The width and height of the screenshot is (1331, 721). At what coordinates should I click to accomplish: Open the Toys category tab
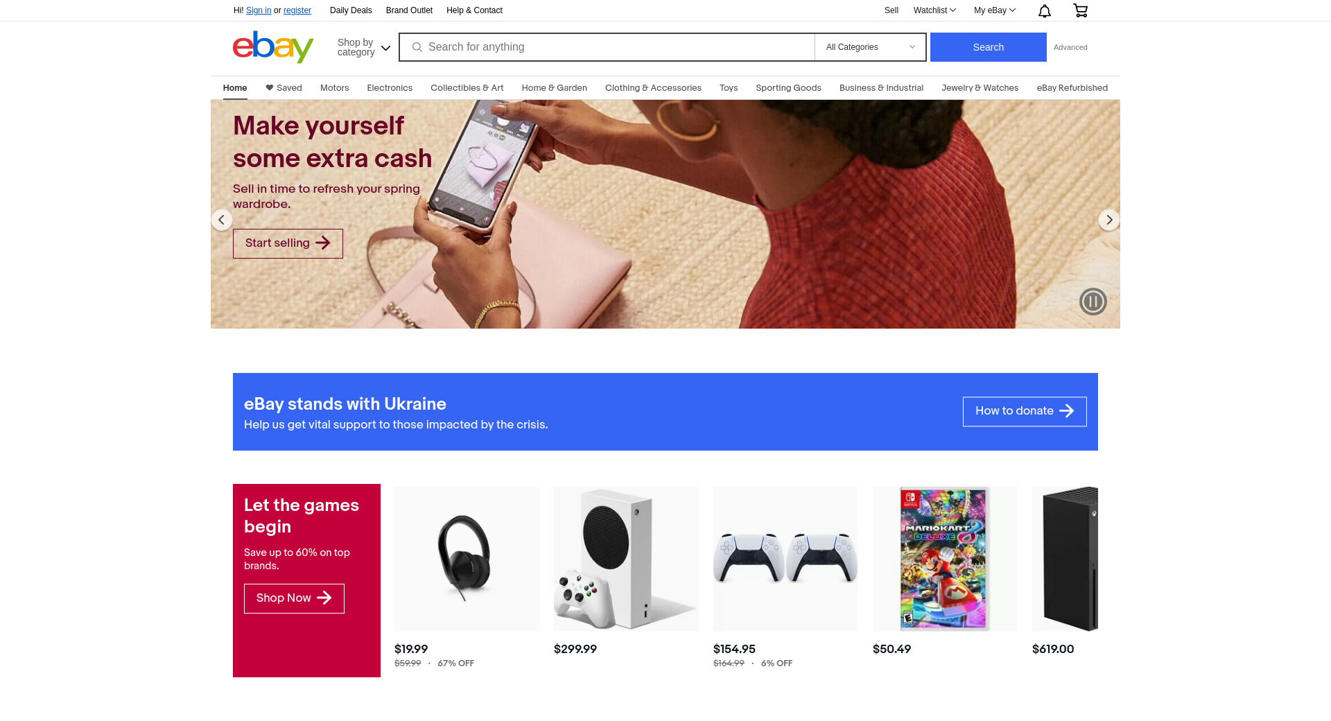click(729, 88)
